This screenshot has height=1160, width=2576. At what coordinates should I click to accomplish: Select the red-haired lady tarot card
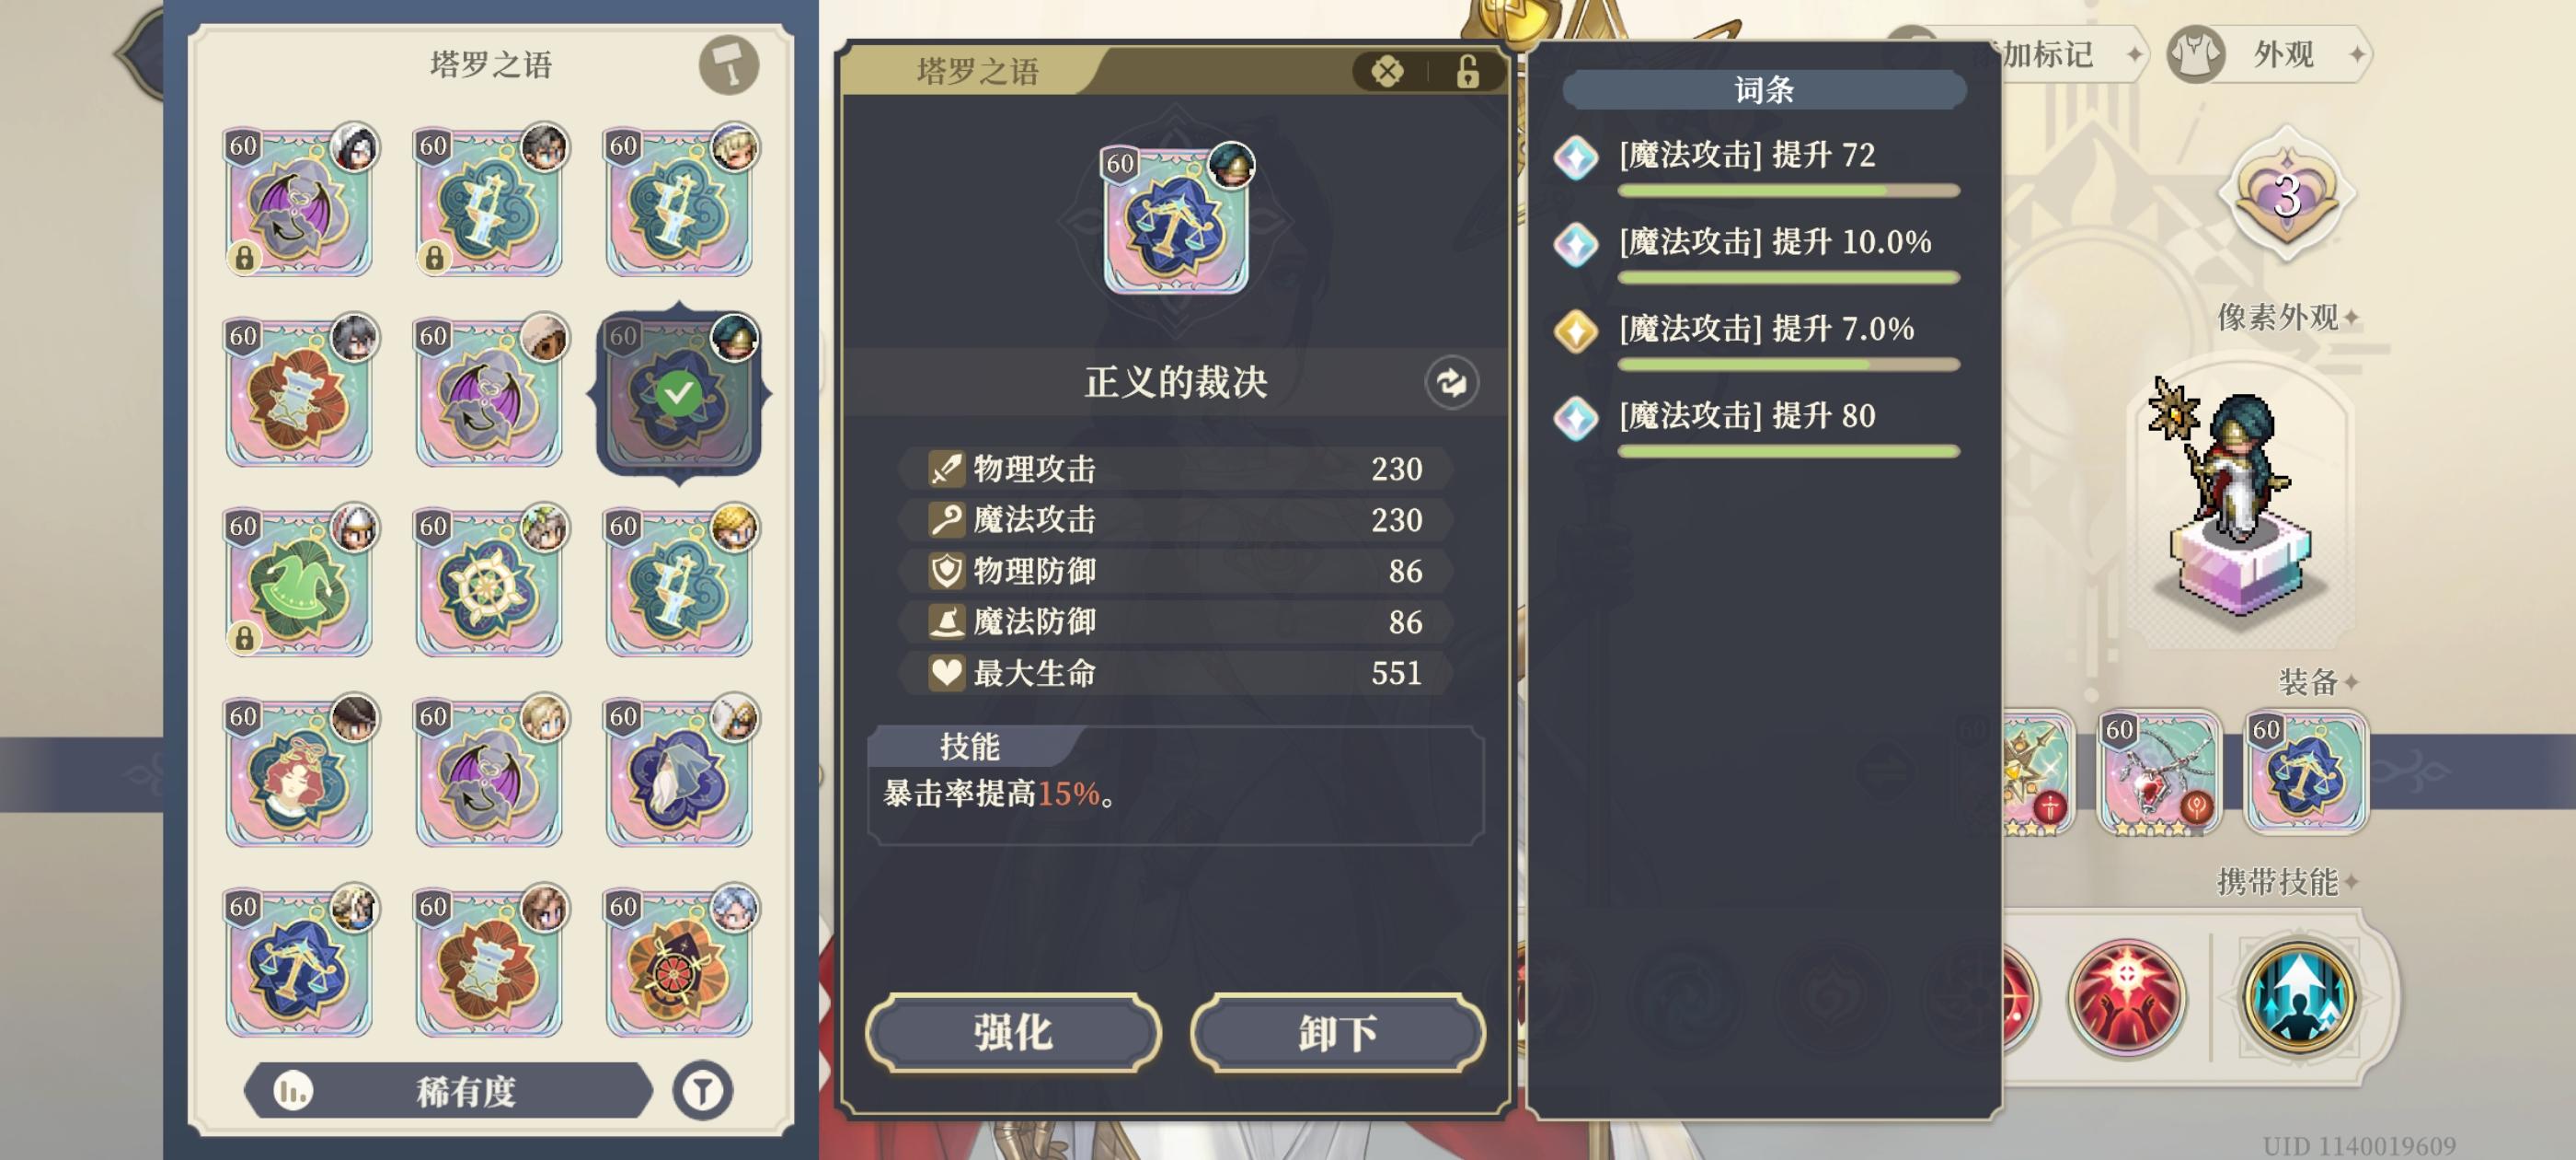tap(298, 772)
